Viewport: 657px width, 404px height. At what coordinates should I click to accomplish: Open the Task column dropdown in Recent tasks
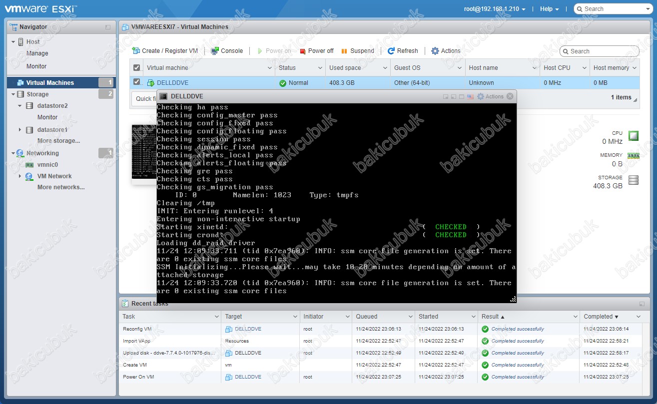(216, 317)
